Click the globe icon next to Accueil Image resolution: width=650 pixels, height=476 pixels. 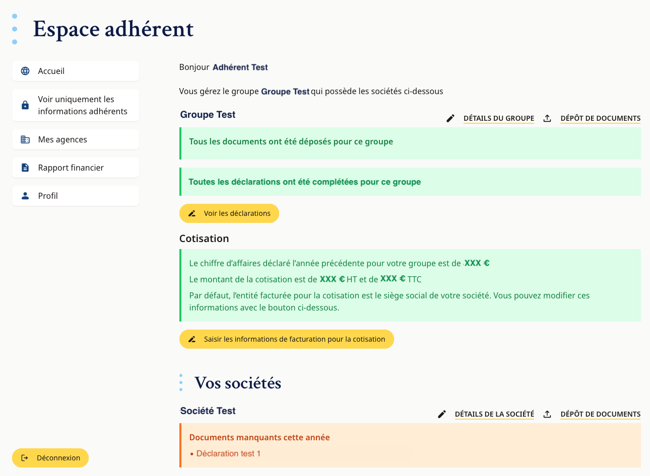coord(25,71)
